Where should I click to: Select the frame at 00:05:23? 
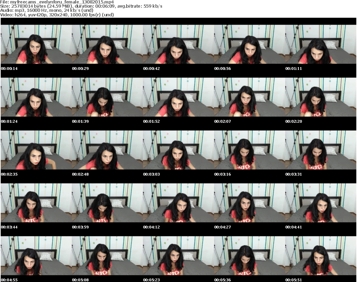(178, 256)
